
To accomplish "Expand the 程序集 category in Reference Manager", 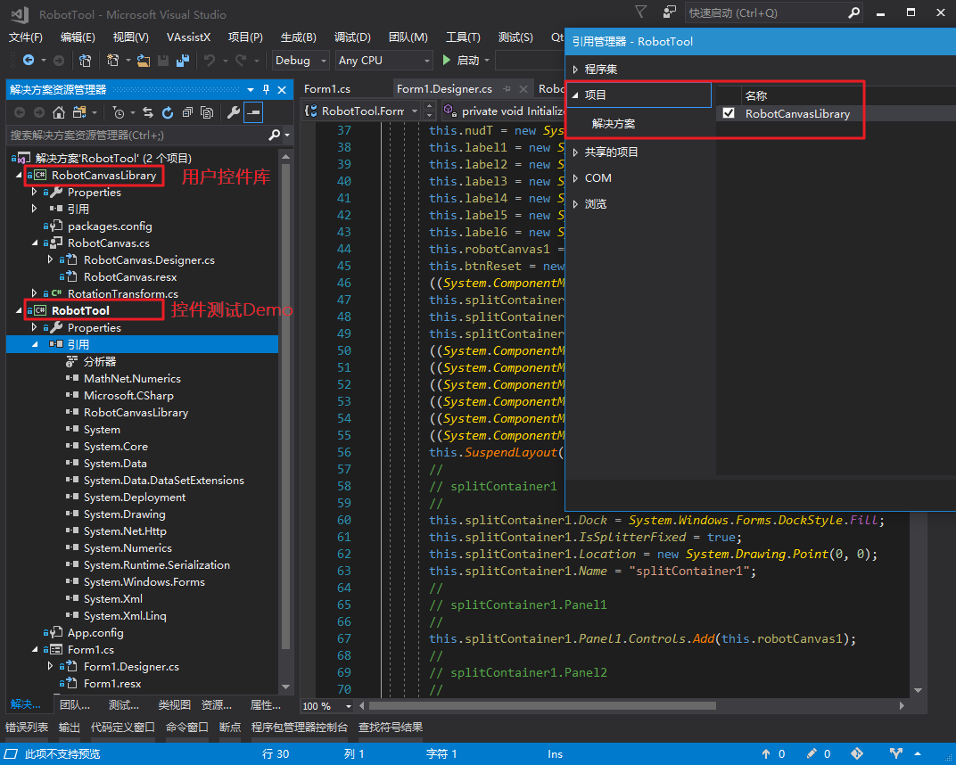I will click(x=576, y=69).
